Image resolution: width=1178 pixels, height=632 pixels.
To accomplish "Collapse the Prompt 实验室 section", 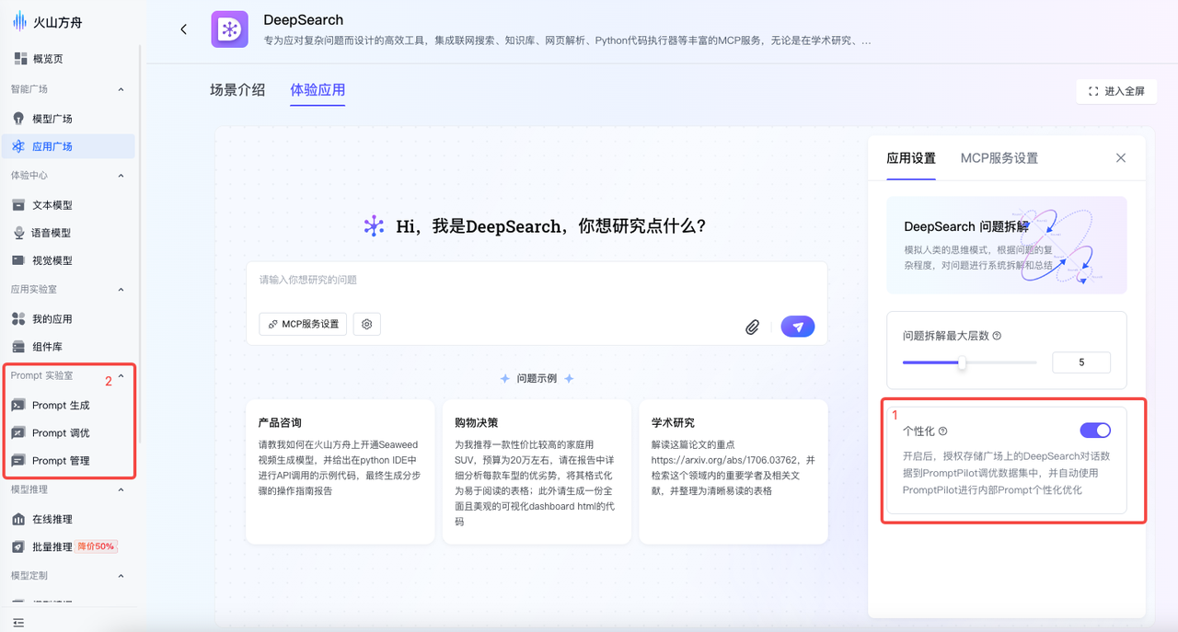I will [x=121, y=376].
